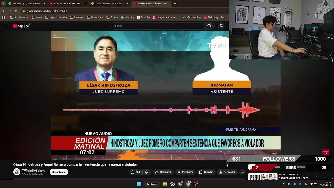334x188 pixels.
Task: Open the TVPerú Noticias channel name link
Action: click(32, 171)
